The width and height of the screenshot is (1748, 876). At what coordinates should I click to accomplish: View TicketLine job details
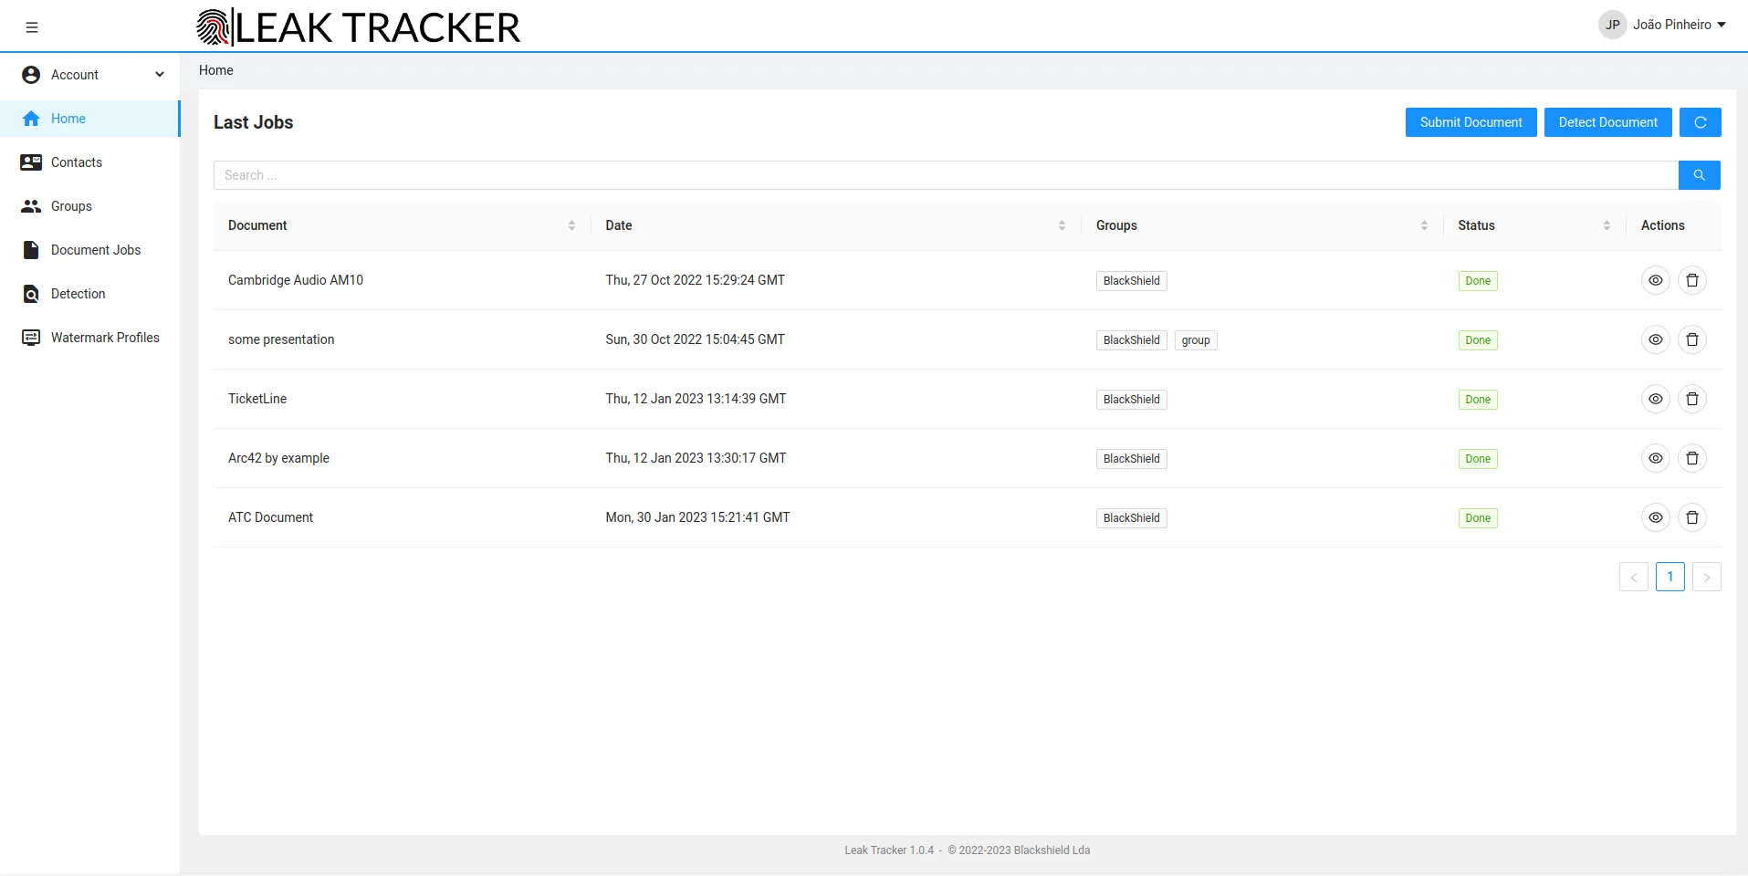[1655, 399]
